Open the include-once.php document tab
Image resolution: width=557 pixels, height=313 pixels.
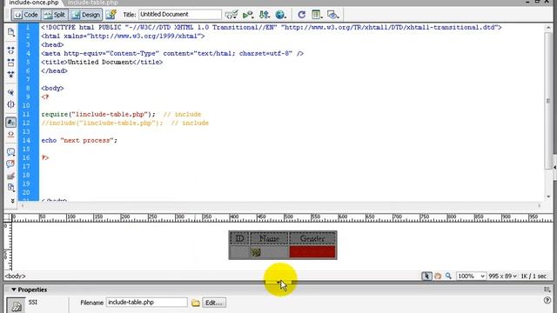click(x=34, y=3)
